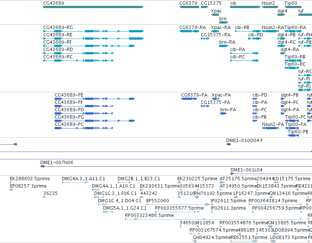Click the DME1-001L04 clone label
The image size is (312, 243).
246,170
